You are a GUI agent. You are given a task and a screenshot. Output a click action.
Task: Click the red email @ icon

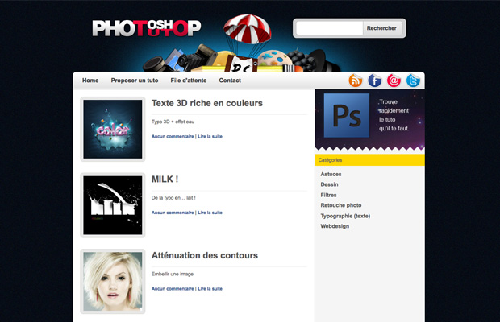[x=394, y=80]
